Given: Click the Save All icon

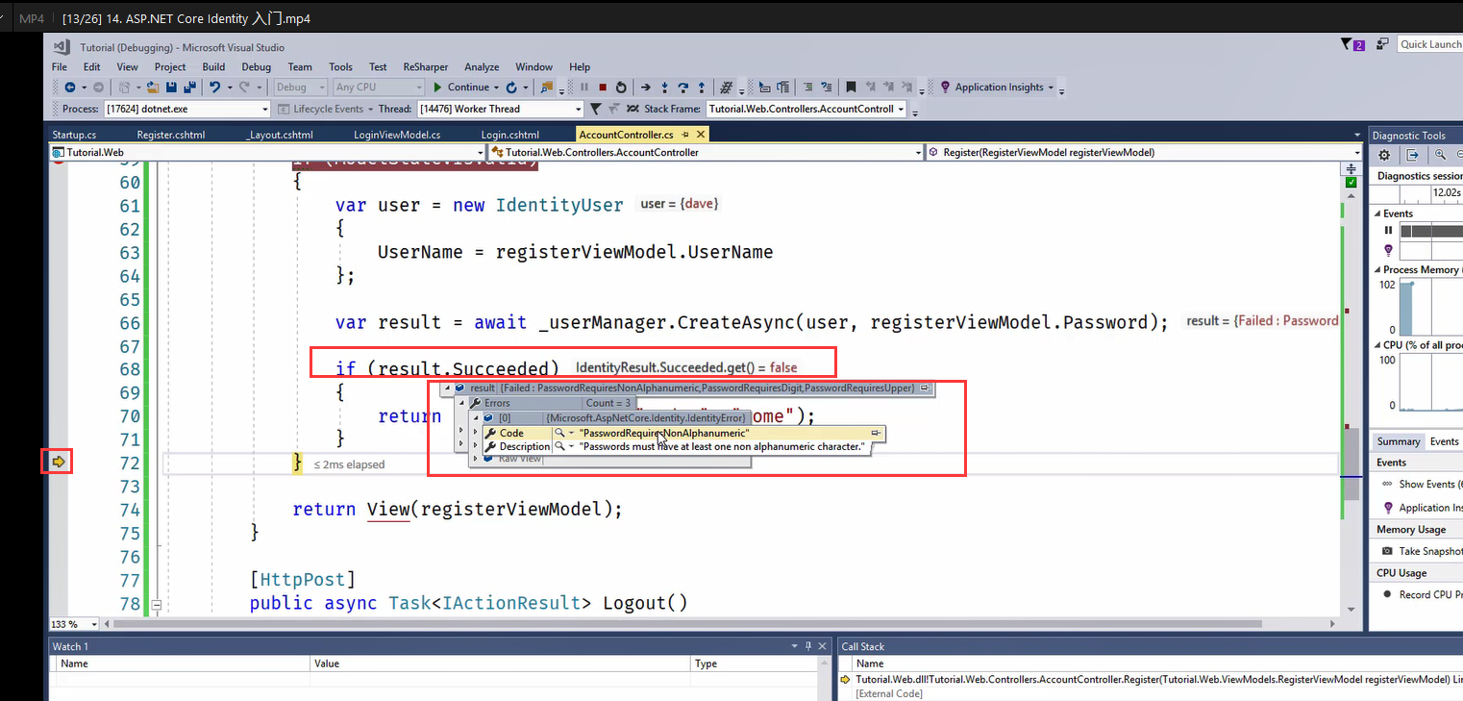Looking at the screenshot, I should (189, 87).
